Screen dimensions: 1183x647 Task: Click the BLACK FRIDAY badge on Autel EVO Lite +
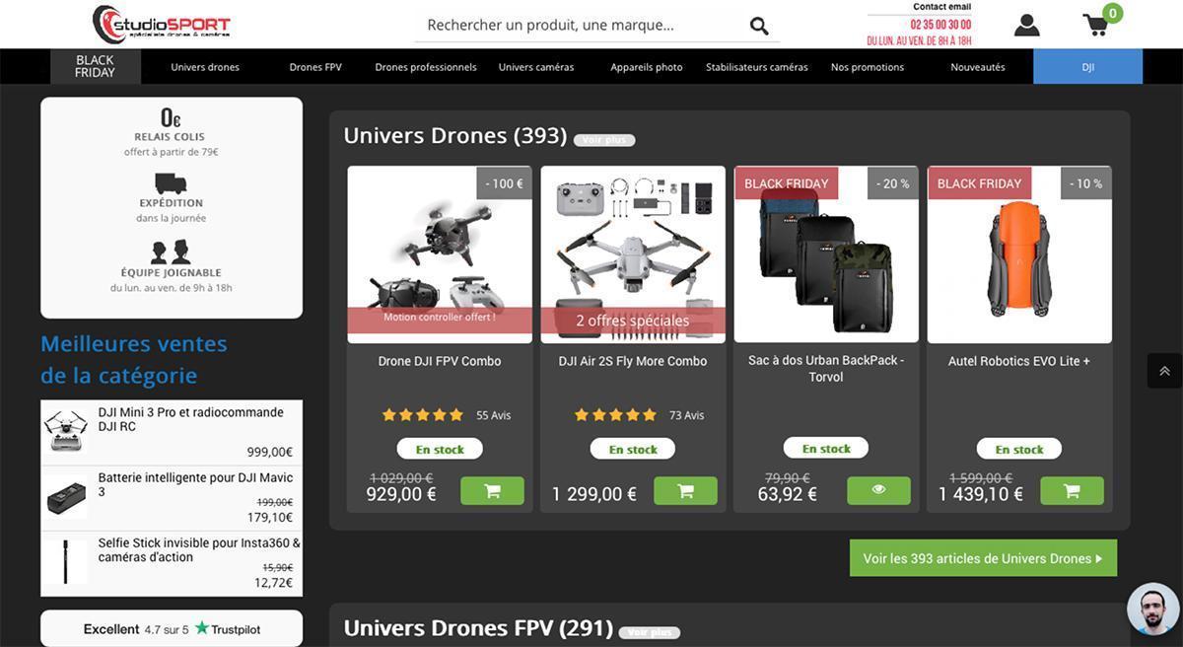click(x=980, y=183)
